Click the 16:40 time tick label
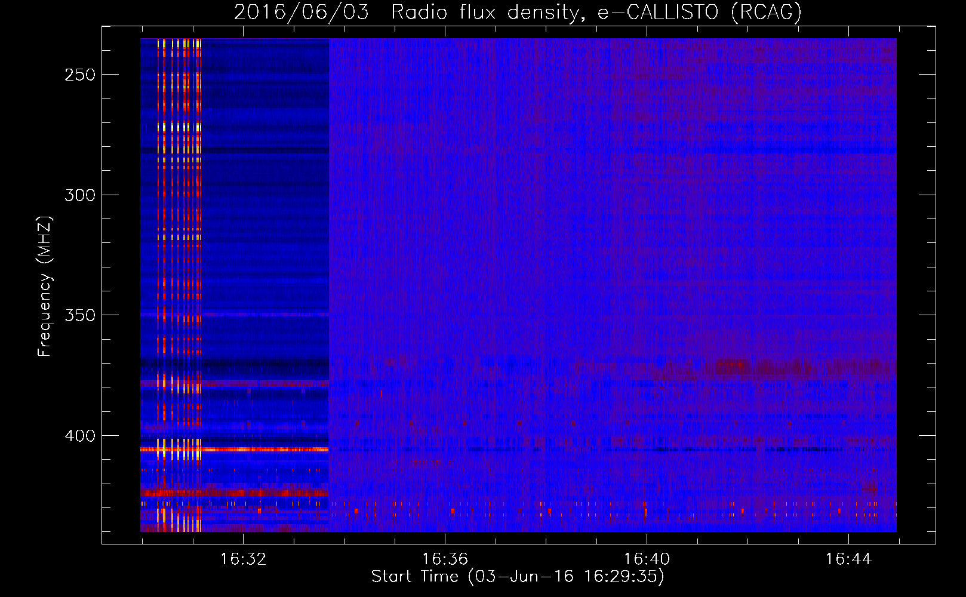The width and height of the screenshot is (966, 597). point(647,559)
